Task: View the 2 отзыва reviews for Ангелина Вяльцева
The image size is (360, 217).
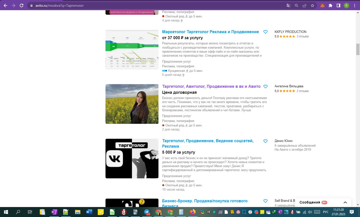Action: coord(302,91)
